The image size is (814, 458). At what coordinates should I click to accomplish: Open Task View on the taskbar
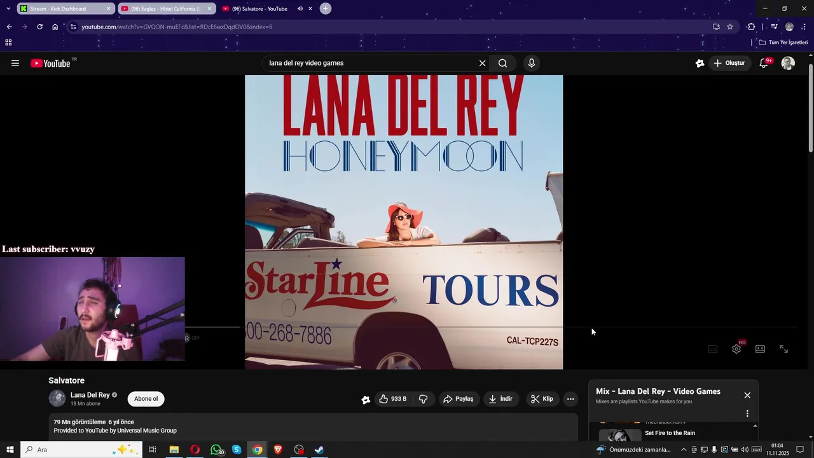click(153, 450)
